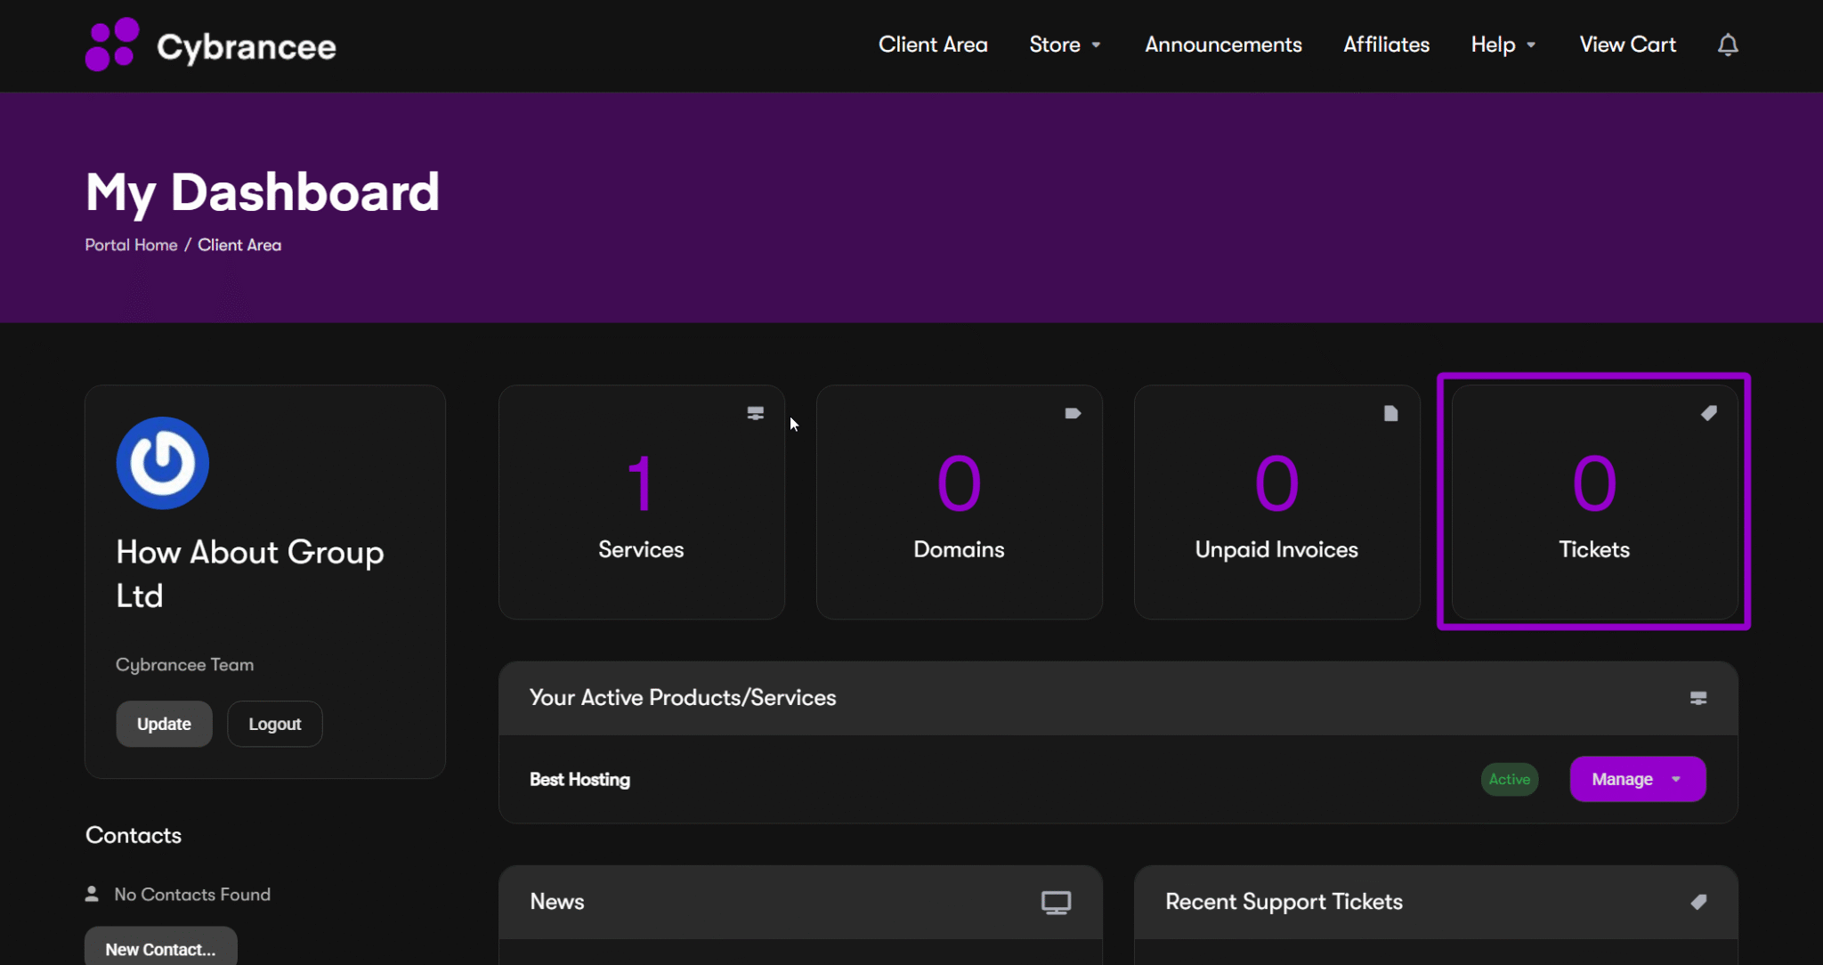Click the ticket icon in Recent Support Tickets
Image resolution: width=1823 pixels, height=965 pixels.
(1698, 902)
